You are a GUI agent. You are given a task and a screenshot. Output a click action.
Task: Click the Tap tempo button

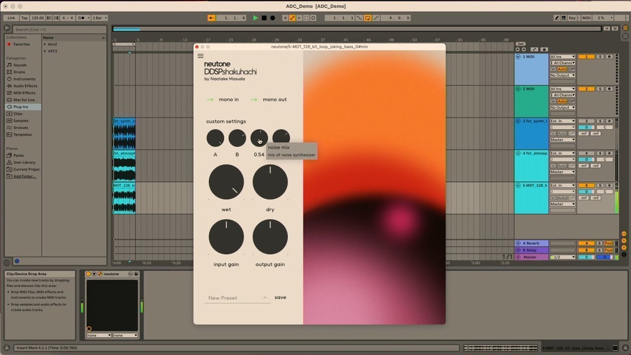[25, 18]
